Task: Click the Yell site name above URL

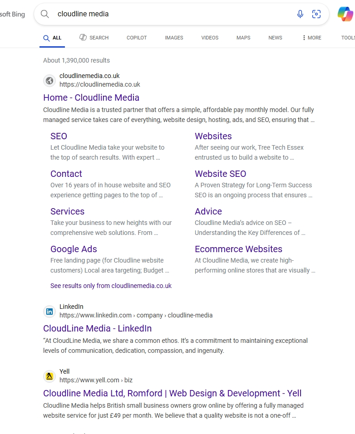Action: (x=64, y=371)
